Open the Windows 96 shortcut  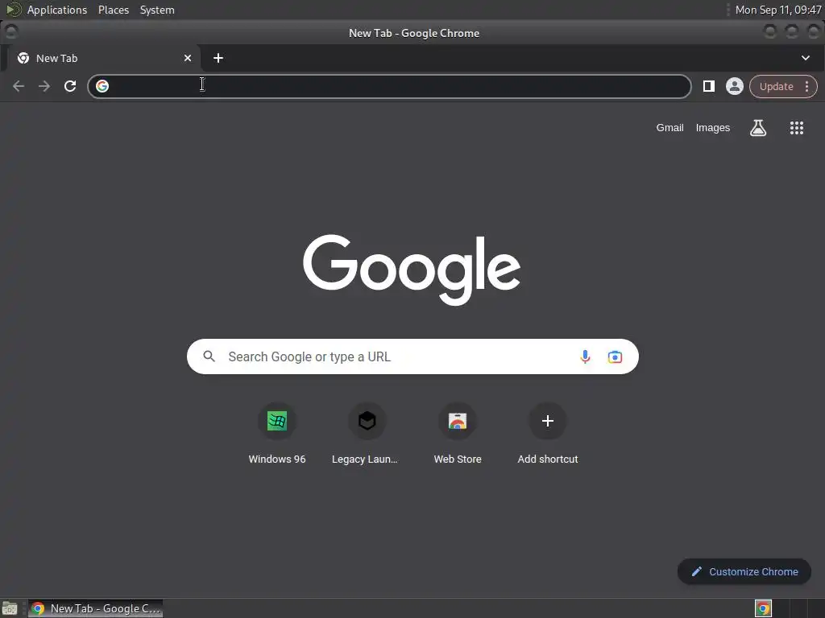[x=277, y=434]
